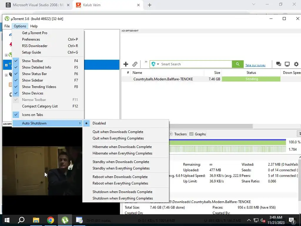This screenshot has width=301, height=226.
Task: Open the File menu
Action: [7, 26]
